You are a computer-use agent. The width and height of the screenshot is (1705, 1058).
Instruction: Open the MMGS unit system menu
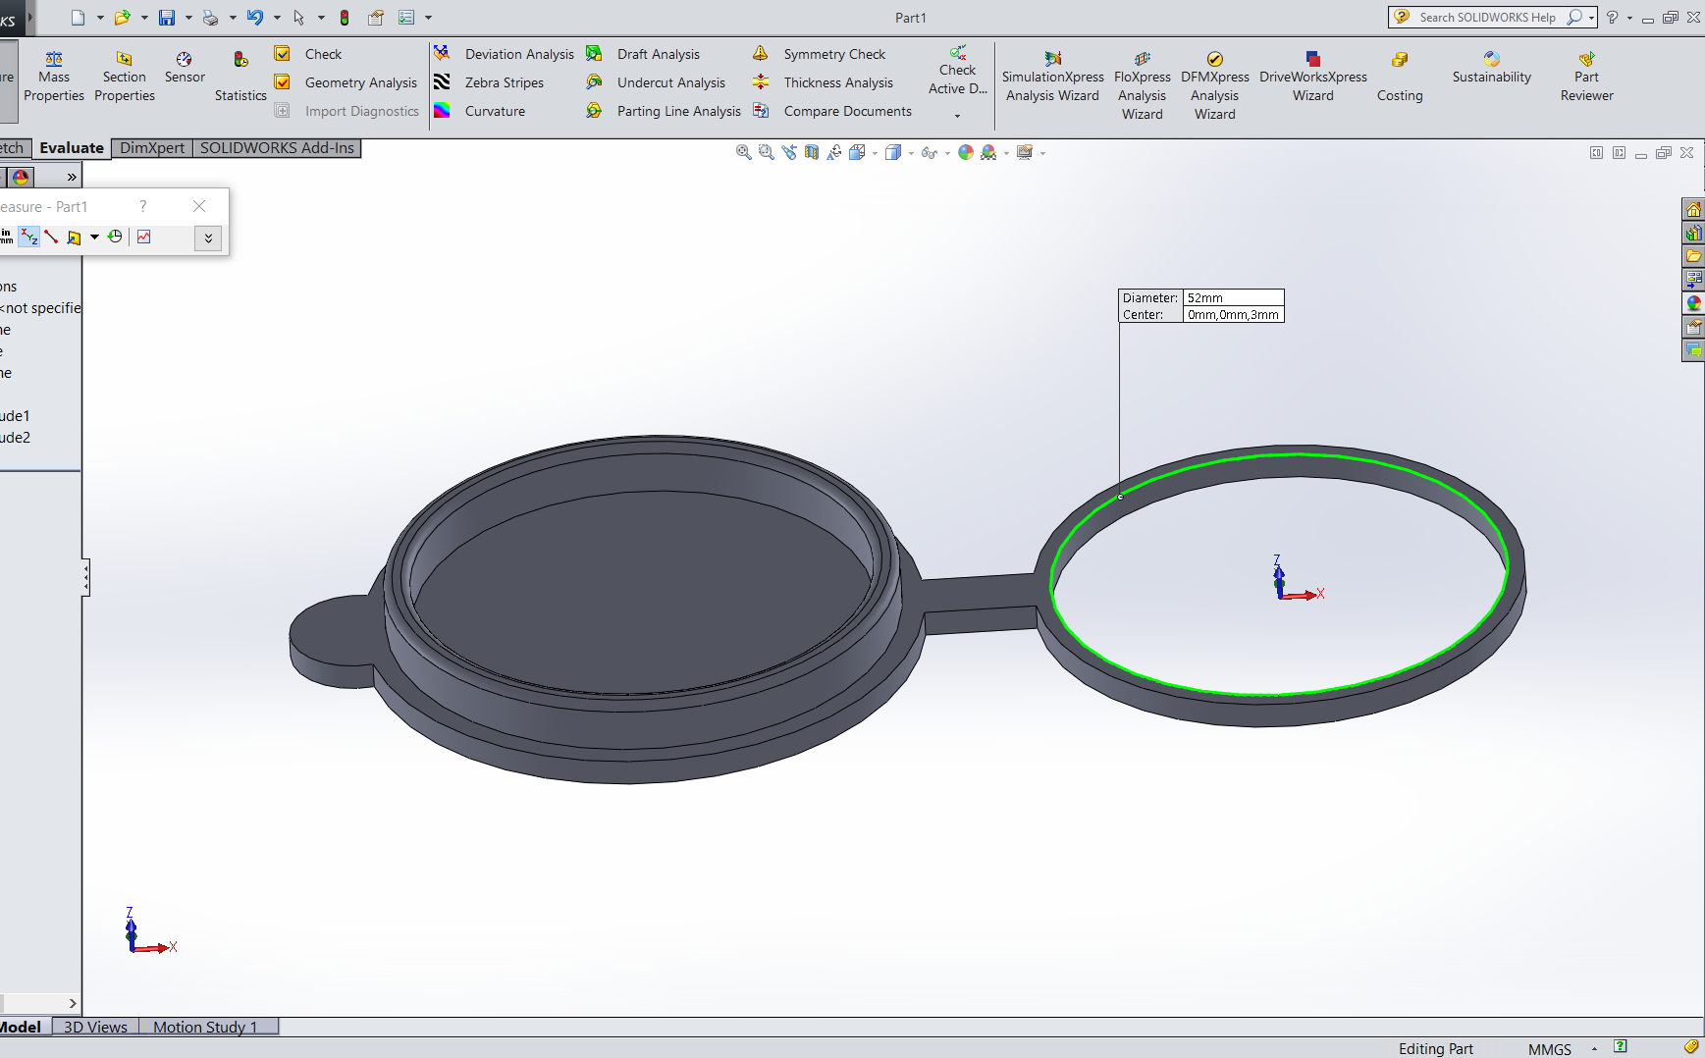(x=1550, y=1049)
